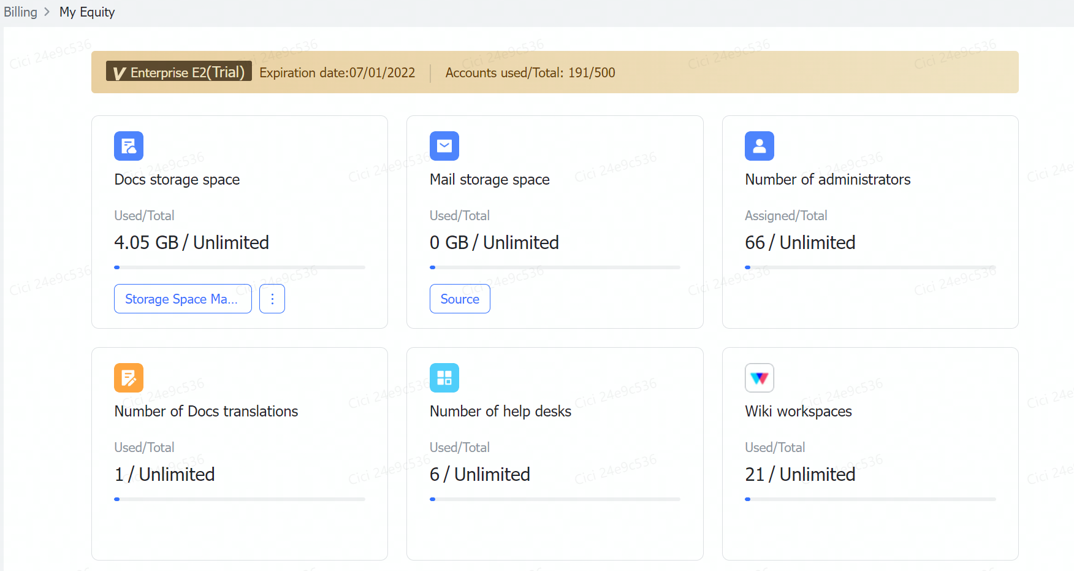Click the Docs translations orange icon
Screen dimensions: 1074x571
[x=129, y=378]
